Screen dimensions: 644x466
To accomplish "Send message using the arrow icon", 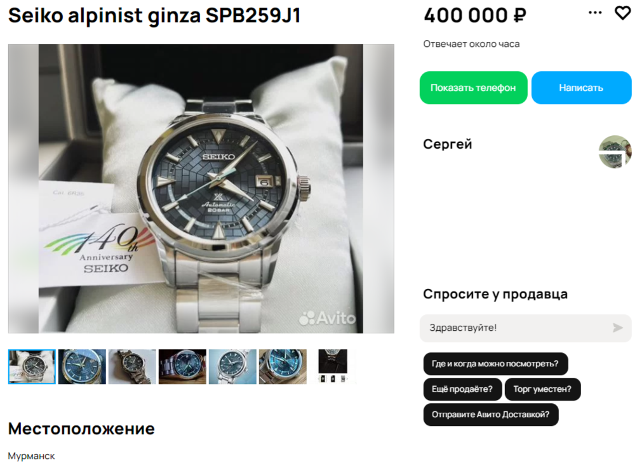I will point(617,328).
